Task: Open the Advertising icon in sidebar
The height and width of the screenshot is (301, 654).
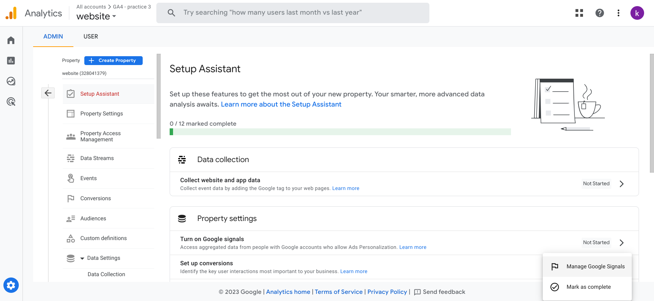Action: point(11,101)
